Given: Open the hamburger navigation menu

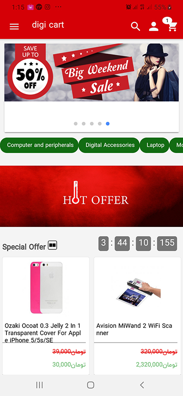Looking at the screenshot, I should (x=14, y=26).
